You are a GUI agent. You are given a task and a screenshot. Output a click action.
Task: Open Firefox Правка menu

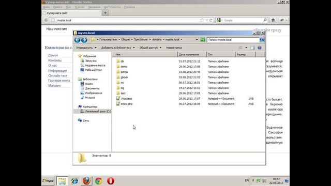click(57, 7)
